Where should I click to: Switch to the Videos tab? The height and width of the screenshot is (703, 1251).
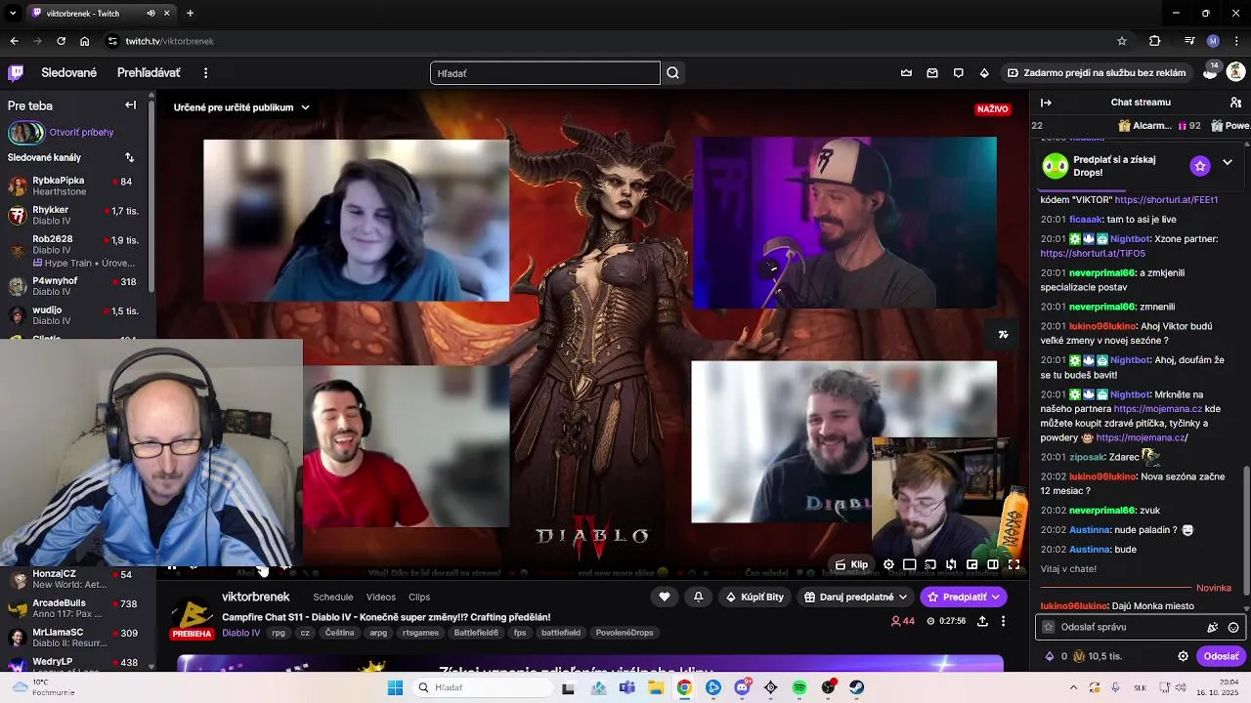pos(381,597)
